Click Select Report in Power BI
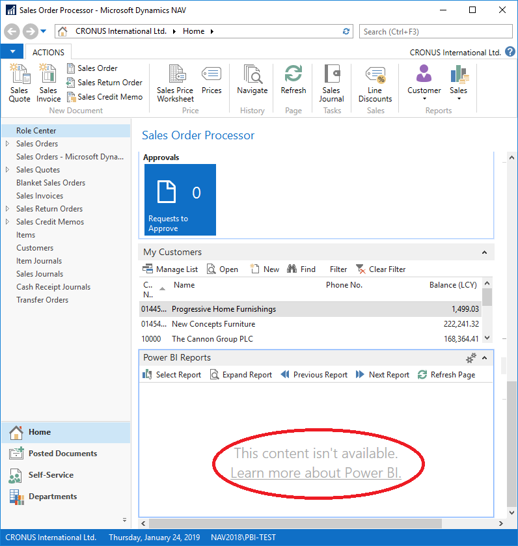518x546 pixels. point(172,375)
